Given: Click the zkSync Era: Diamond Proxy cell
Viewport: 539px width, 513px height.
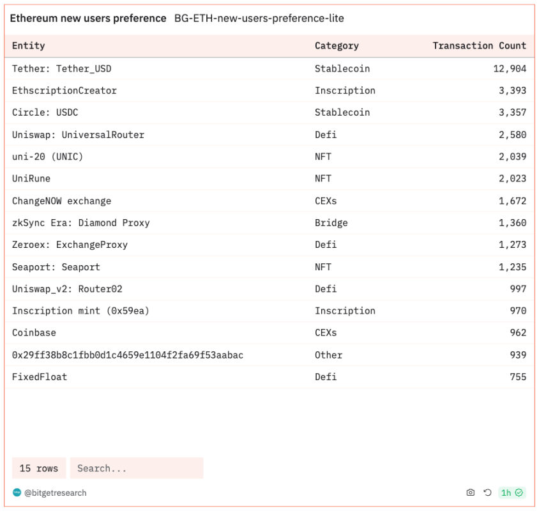Looking at the screenshot, I should [x=80, y=223].
